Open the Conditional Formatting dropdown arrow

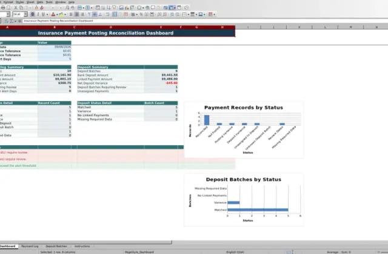click(x=214, y=15)
